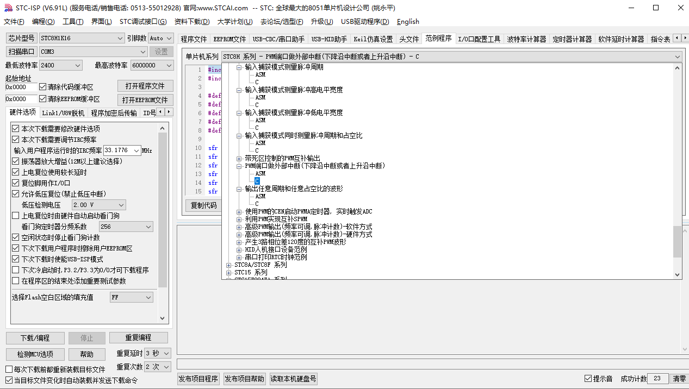Toggle 本次下载需要调节IRC频率 checkbox
Image resolution: width=689 pixels, height=389 pixels.
(x=16, y=140)
